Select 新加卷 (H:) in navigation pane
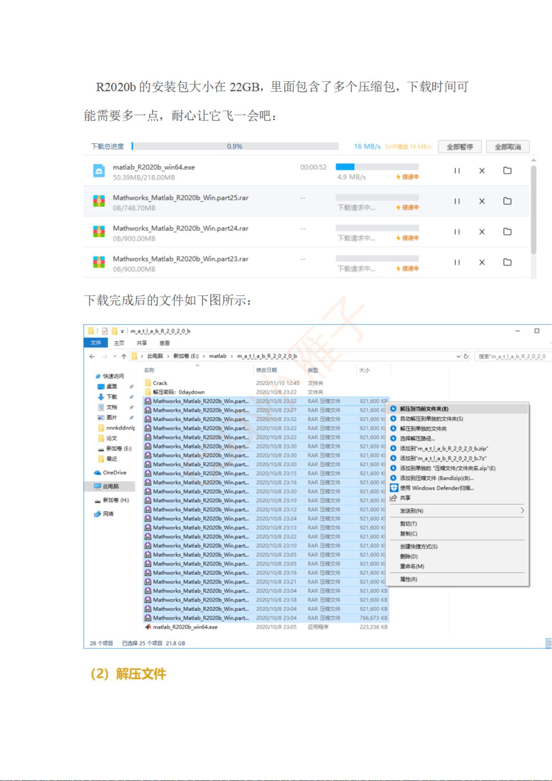 [x=112, y=500]
